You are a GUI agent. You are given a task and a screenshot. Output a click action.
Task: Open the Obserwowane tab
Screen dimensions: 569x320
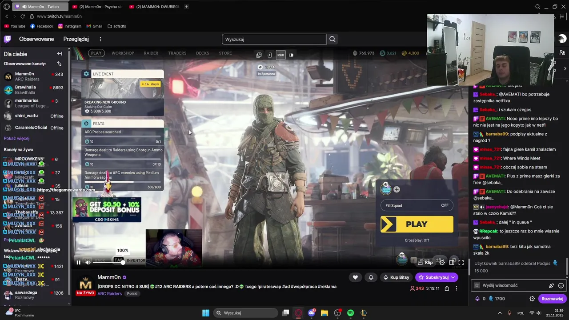pyautogui.click(x=36, y=39)
